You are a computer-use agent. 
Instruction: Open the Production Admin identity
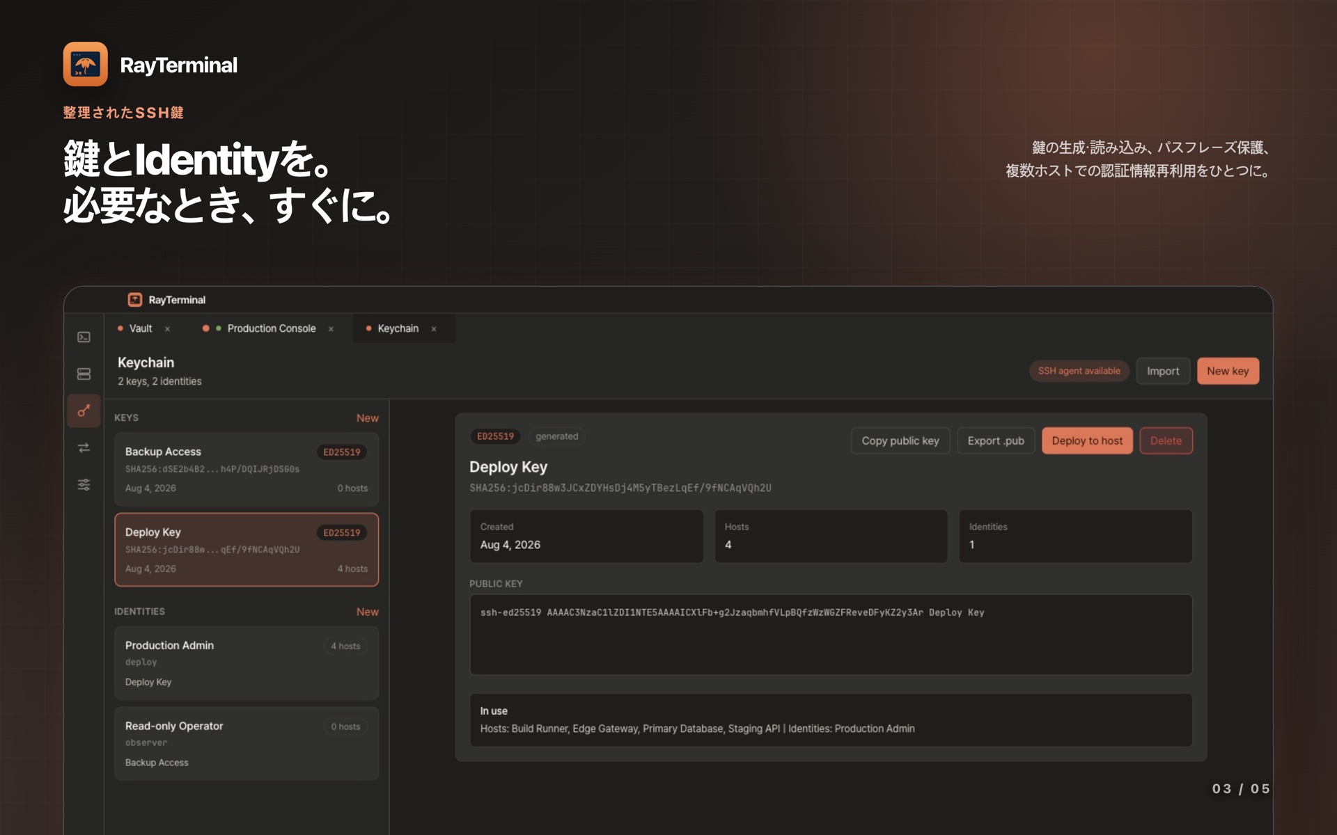[247, 663]
